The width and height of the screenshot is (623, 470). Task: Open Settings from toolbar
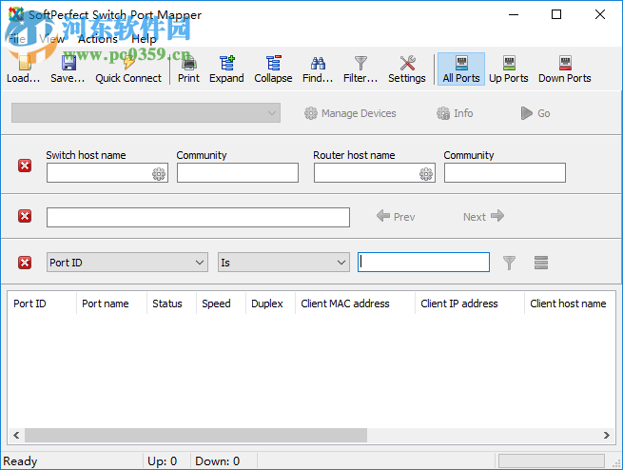point(407,69)
